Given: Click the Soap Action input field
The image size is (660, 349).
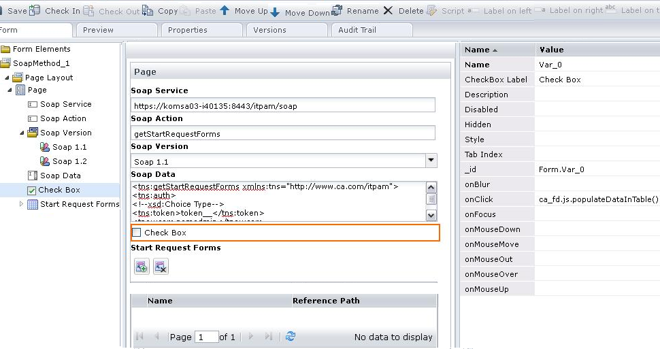Looking at the screenshot, I should [x=283, y=133].
